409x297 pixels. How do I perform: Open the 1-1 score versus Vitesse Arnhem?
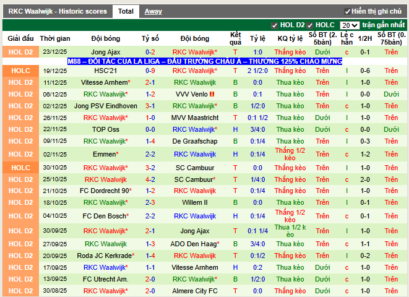tap(150, 267)
